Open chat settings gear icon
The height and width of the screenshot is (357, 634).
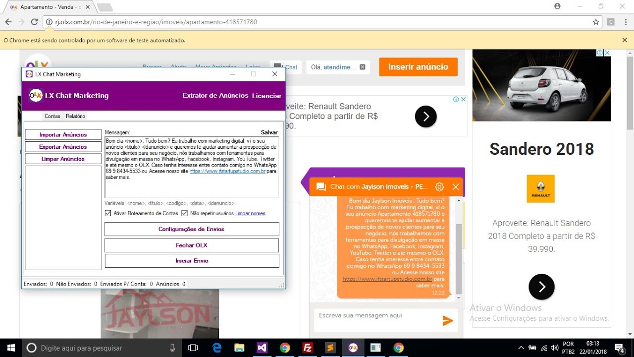pos(439,187)
